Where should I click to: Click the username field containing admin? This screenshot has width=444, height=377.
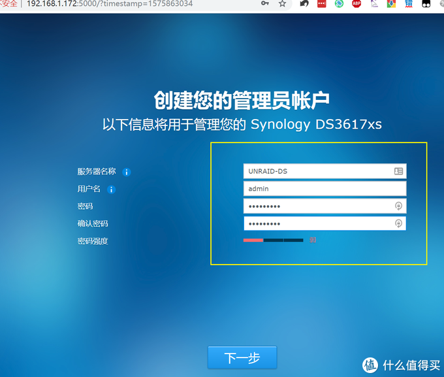click(x=325, y=189)
